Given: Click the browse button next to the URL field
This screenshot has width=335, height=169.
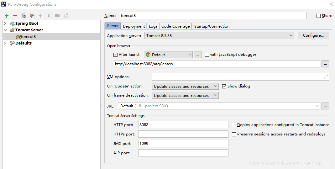Looking at the screenshot, I should pyautogui.click(x=325, y=64).
